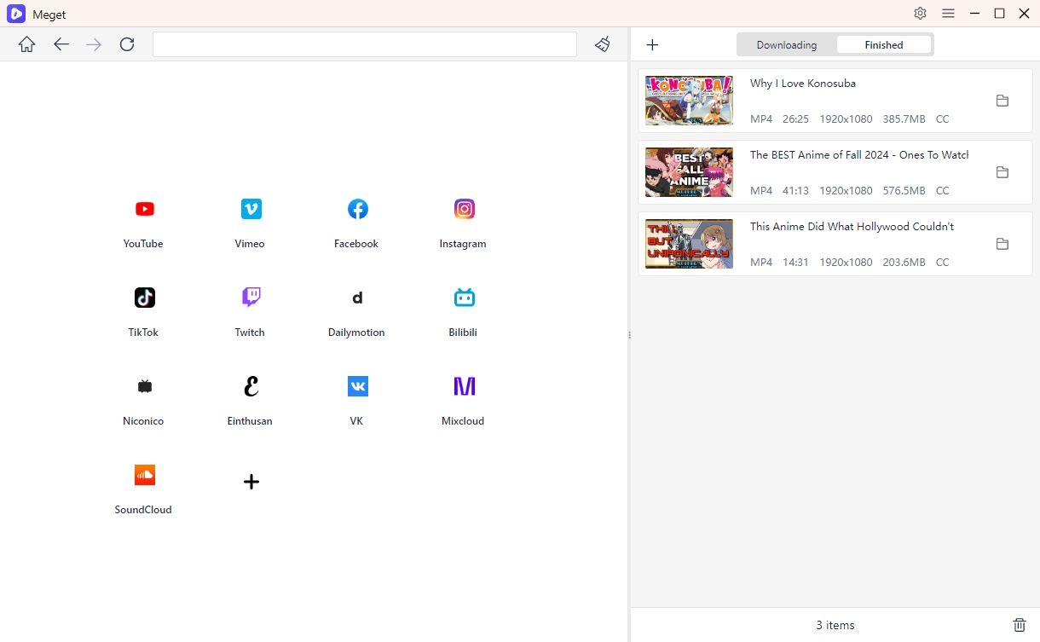Add a new download with plus button

point(652,45)
